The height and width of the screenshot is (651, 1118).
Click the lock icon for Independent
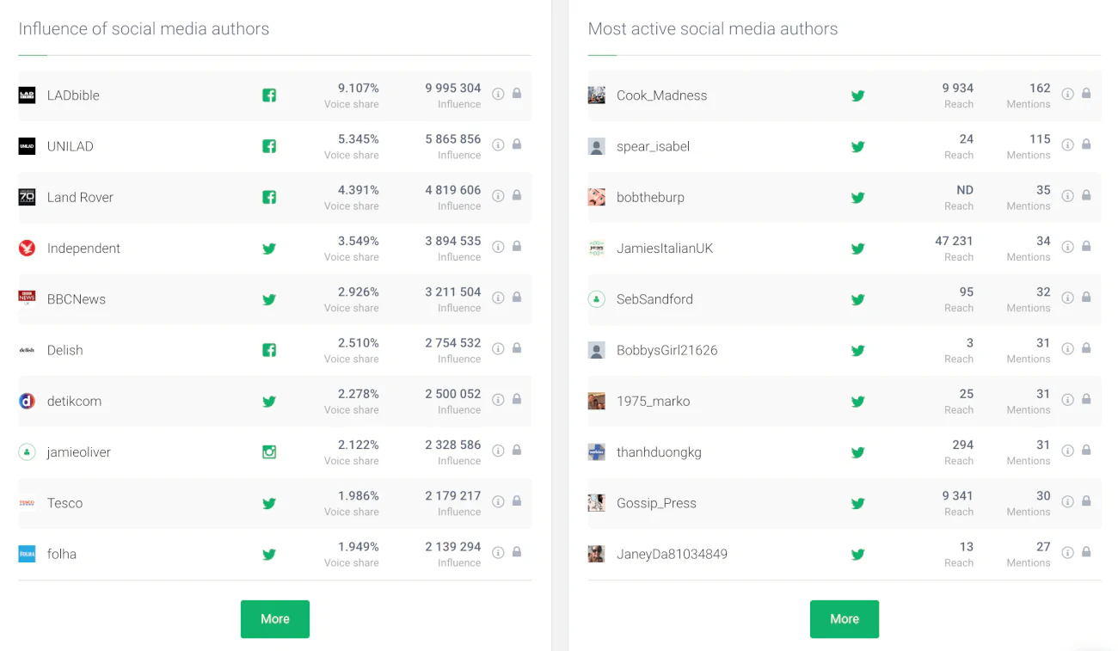[517, 246]
